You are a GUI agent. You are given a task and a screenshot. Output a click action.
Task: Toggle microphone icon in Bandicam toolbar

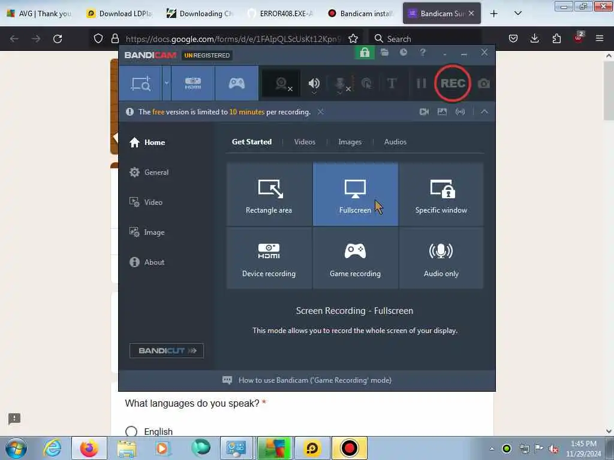[340, 84]
